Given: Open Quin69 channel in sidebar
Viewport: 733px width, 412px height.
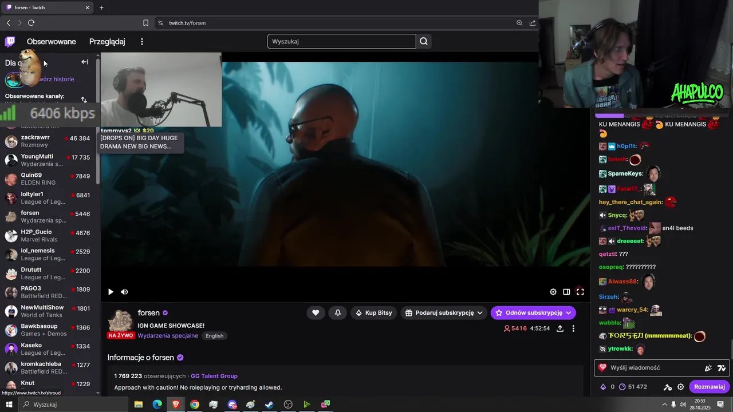Looking at the screenshot, I should (x=48, y=179).
